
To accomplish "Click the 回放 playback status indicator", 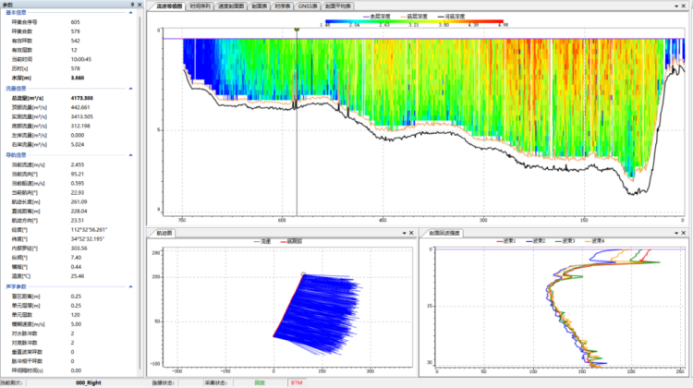I will pos(260,382).
